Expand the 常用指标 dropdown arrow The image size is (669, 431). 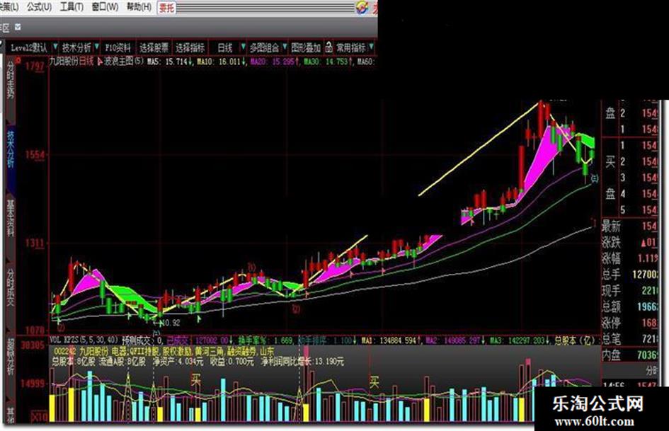(x=371, y=47)
